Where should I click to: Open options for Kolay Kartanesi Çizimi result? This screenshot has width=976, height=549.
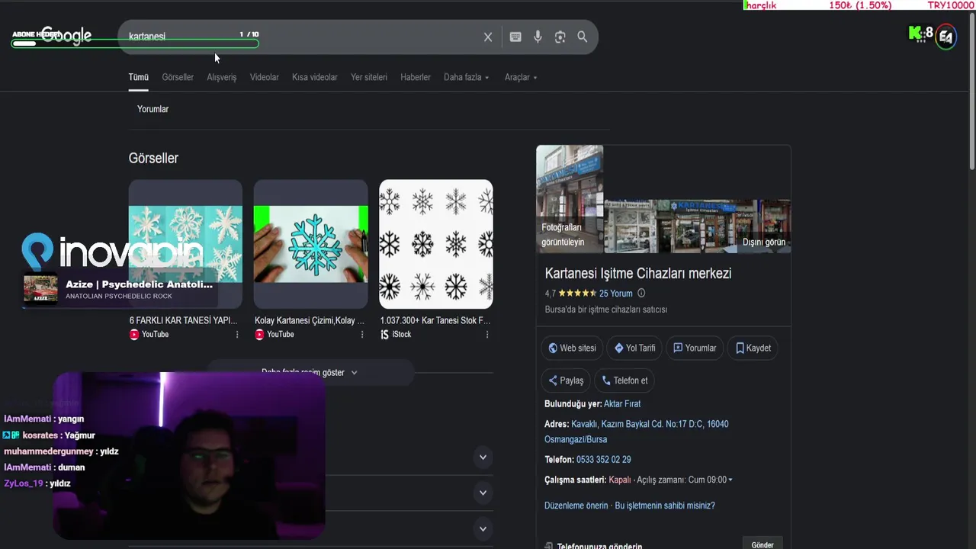[x=362, y=334]
